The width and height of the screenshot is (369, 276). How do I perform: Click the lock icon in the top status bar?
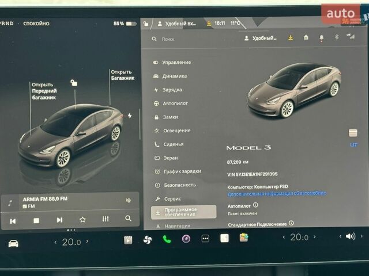pyautogui.click(x=146, y=24)
